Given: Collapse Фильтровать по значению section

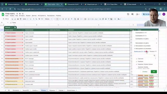Looking at the screenshot, I should point(143,49).
